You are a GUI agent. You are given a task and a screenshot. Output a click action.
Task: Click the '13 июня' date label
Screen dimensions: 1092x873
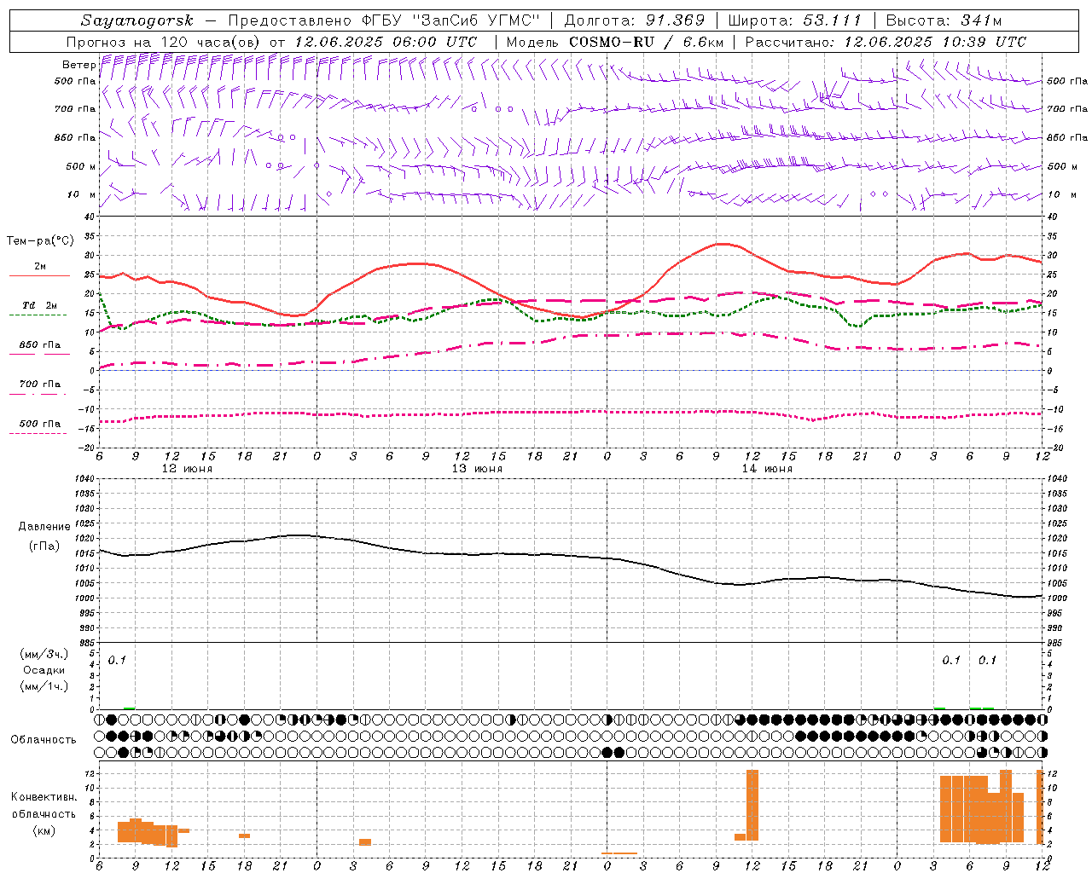tap(477, 469)
